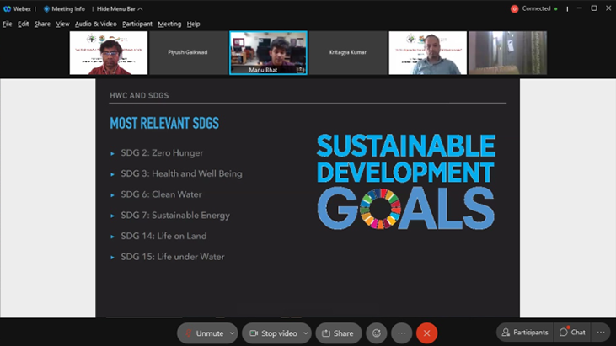This screenshot has width=616, height=346.
Task: Expand video options arrow beside Stop video
Action: click(305, 333)
